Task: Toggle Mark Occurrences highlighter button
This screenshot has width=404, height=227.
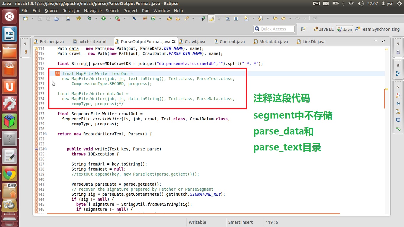Action: pyautogui.click(x=211, y=18)
